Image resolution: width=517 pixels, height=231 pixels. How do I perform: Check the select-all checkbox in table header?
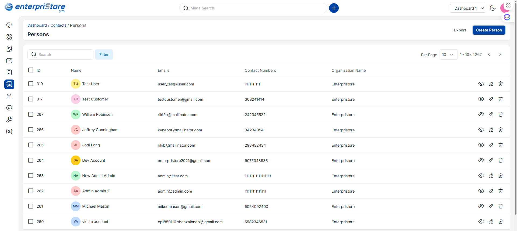31,70
